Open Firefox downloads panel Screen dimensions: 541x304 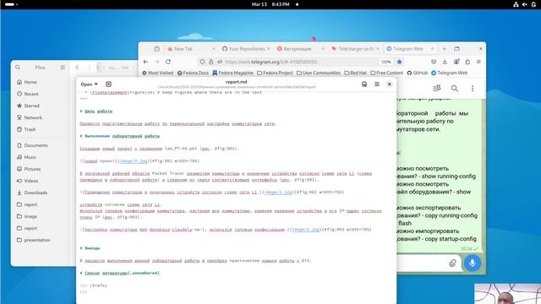coord(445,62)
